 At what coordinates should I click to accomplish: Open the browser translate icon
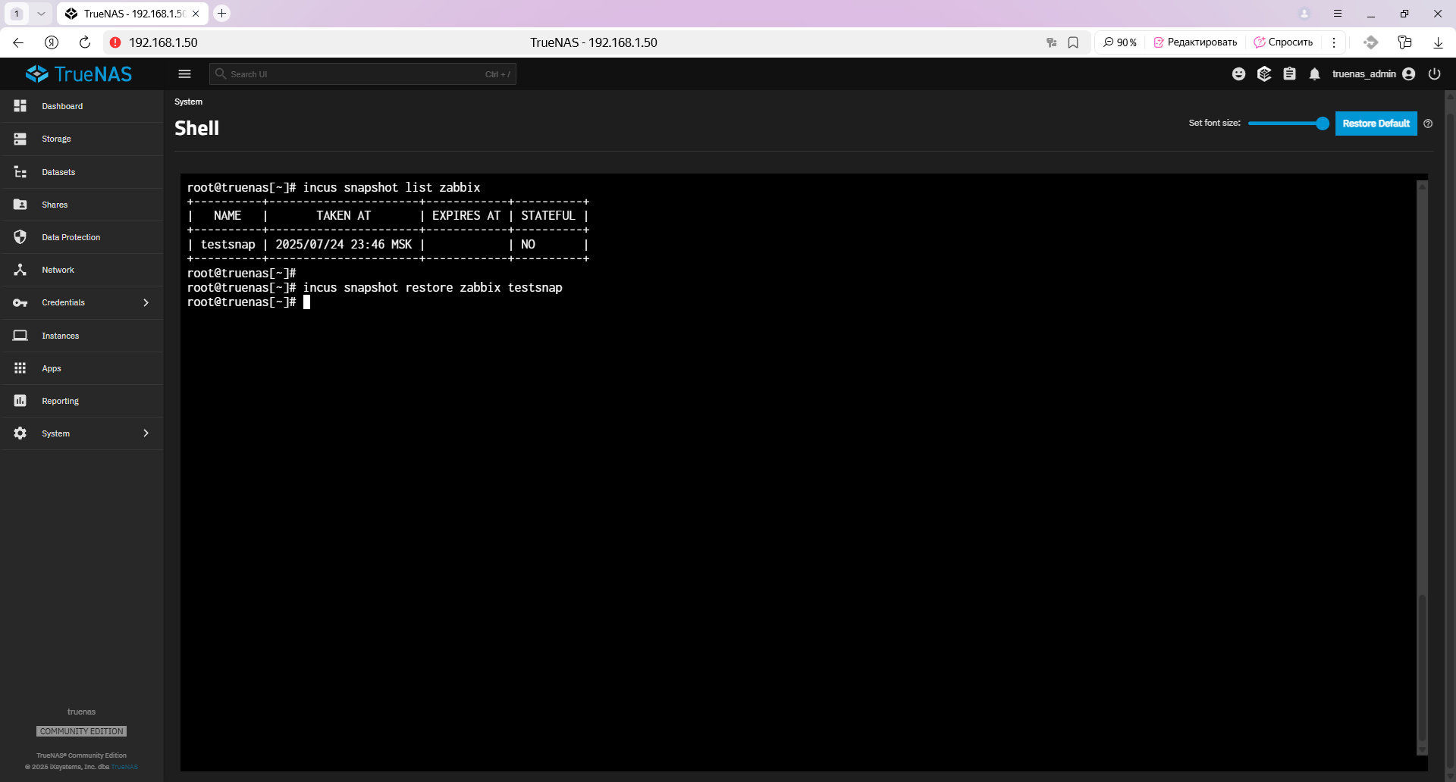(1051, 42)
